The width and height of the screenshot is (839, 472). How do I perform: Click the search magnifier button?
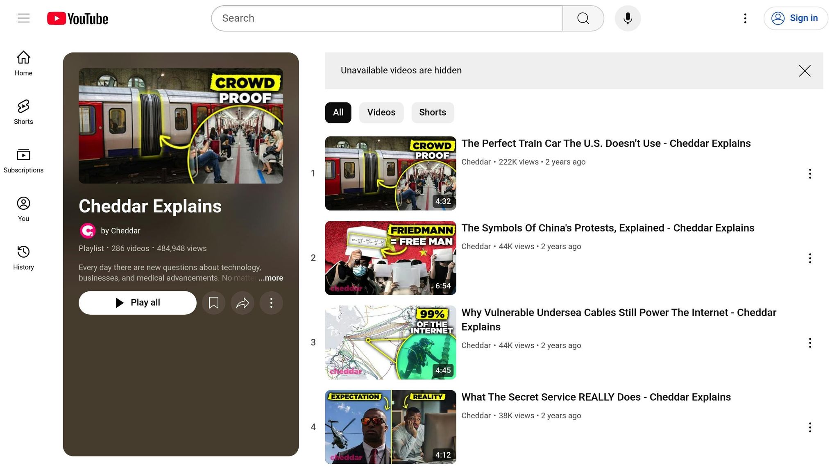(x=583, y=18)
